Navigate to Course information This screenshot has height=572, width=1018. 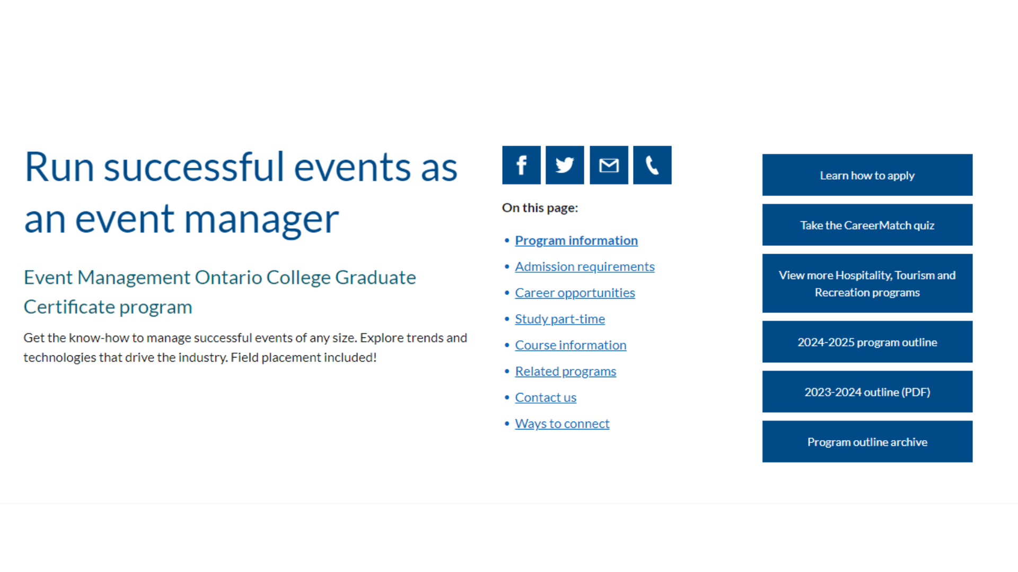(x=571, y=345)
